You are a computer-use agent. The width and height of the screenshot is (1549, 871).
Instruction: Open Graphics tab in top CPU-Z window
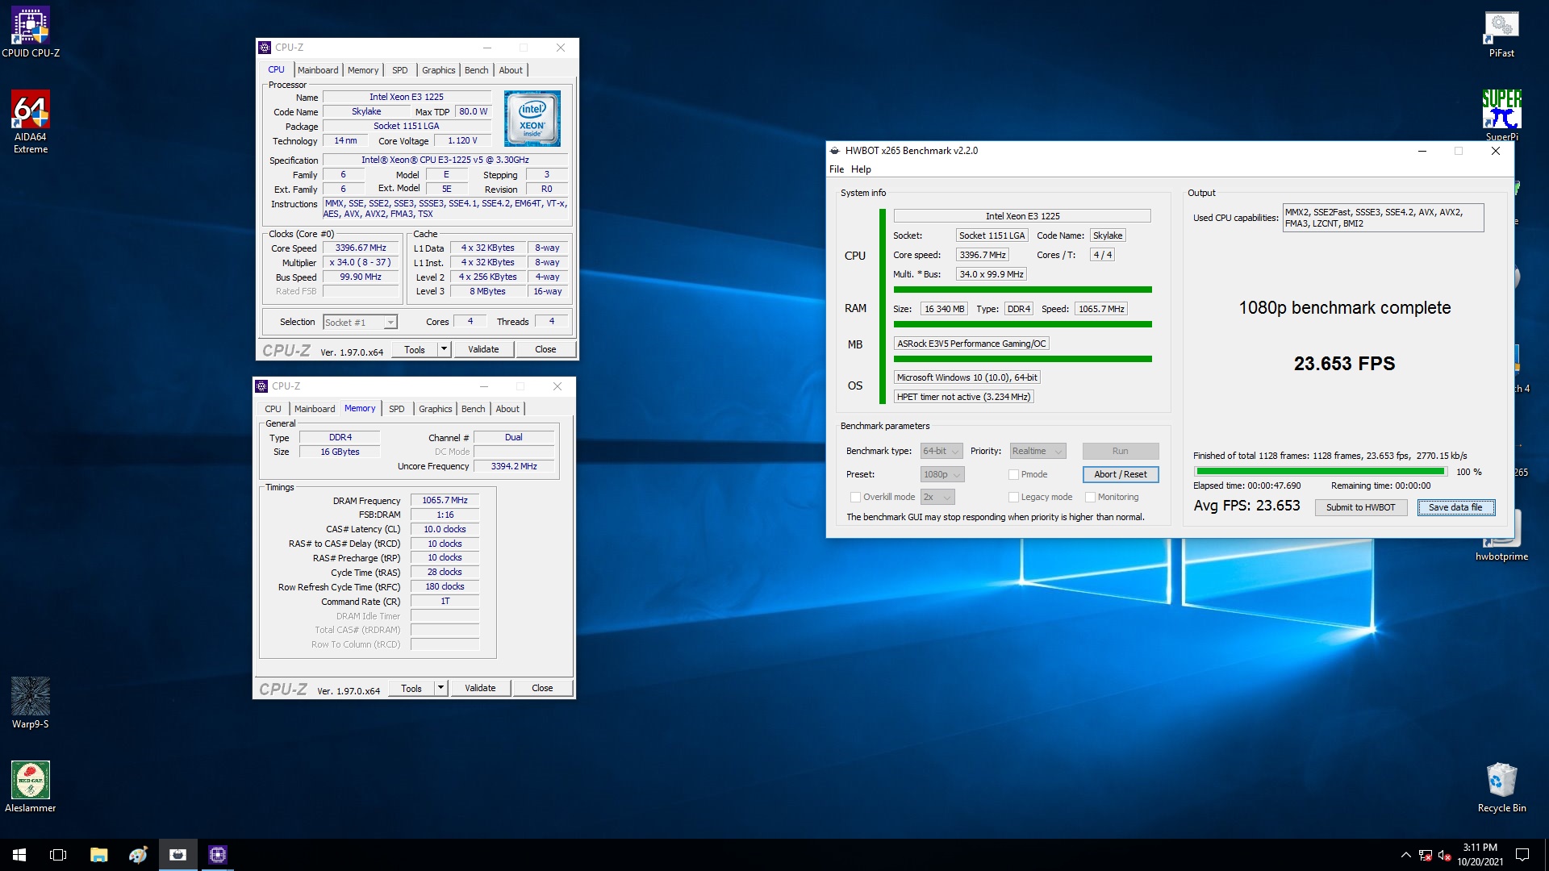(439, 70)
